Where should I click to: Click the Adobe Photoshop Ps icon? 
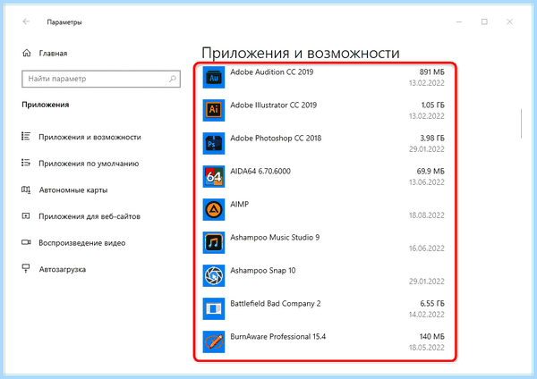(x=214, y=143)
